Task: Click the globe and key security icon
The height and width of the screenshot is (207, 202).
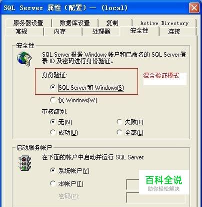Action: tap(24, 59)
